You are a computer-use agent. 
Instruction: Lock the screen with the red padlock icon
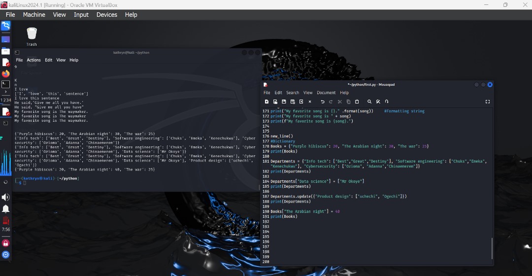click(x=6, y=243)
